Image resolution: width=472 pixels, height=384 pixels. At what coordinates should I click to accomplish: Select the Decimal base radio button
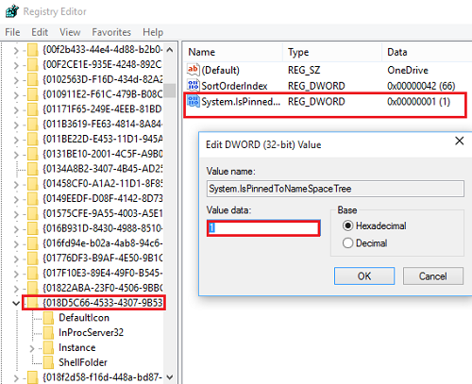[x=347, y=243]
